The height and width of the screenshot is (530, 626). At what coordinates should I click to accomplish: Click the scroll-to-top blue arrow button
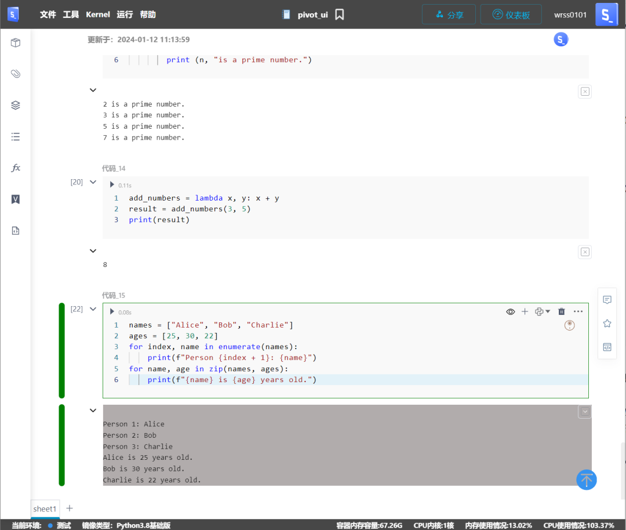coord(586,480)
